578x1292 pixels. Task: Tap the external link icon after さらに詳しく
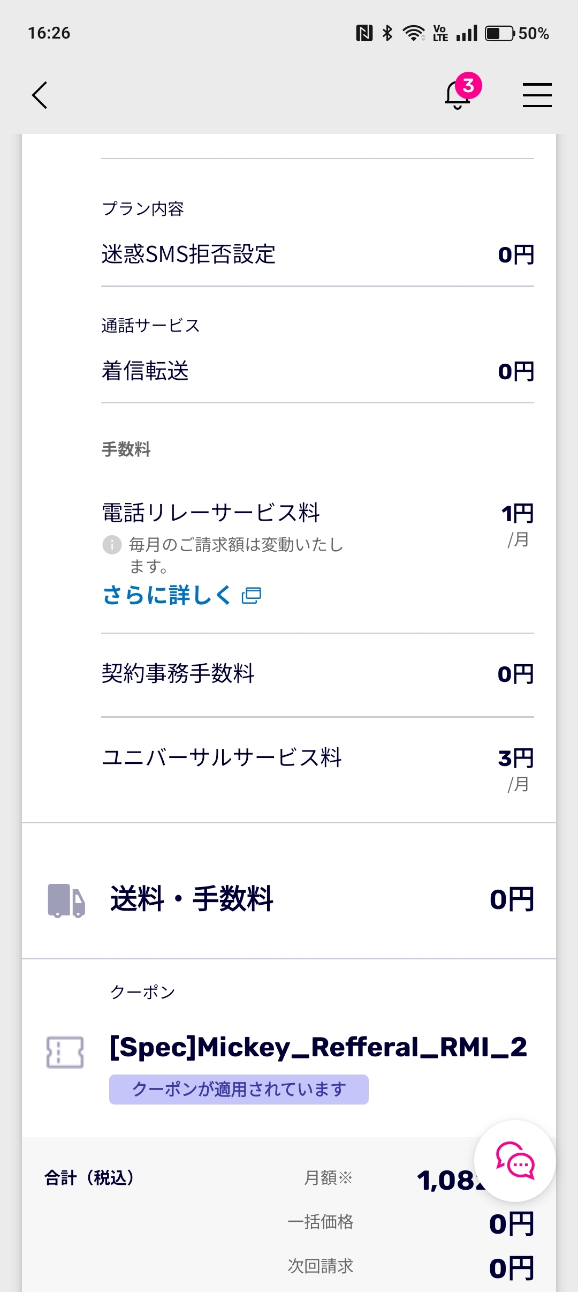pyautogui.click(x=252, y=595)
